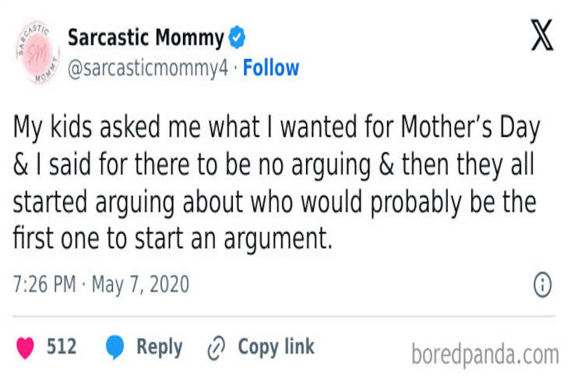Open the circled info icon
This screenshot has width=567, height=377.
(542, 285)
